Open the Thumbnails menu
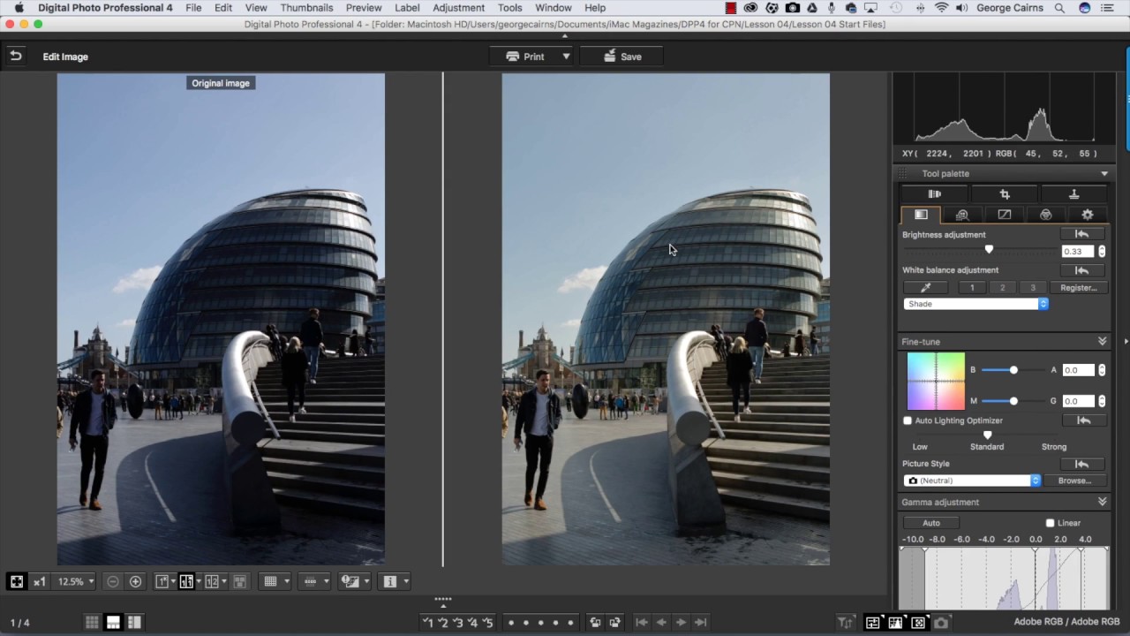 click(x=306, y=8)
